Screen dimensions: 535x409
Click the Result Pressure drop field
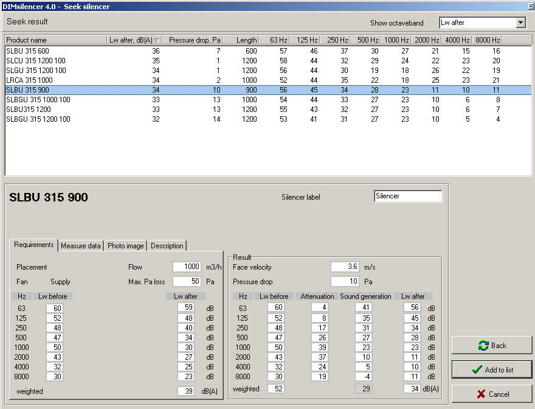345,281
